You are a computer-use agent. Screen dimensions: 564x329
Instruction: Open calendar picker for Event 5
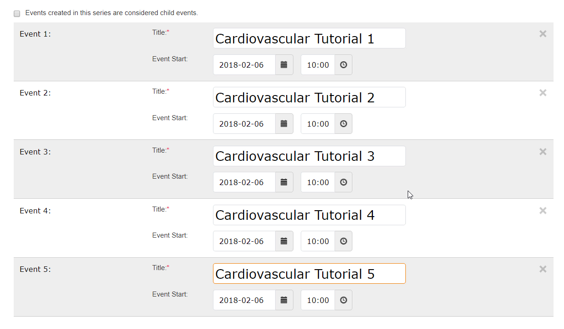[x=284, y=300]
